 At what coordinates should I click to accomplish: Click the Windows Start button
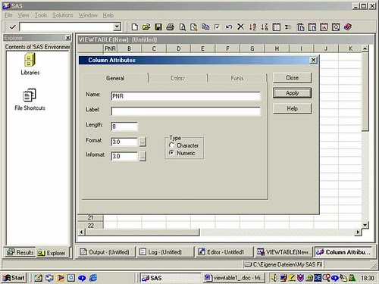[x=14, y=278]
